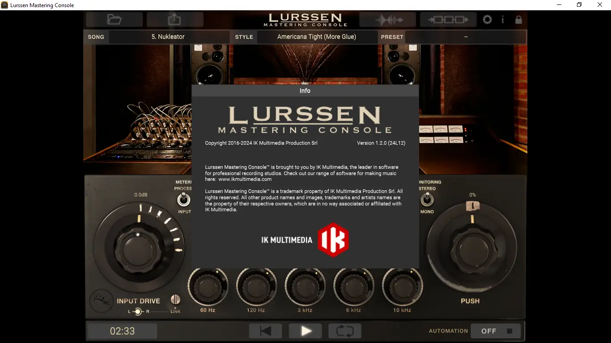611x343 pixels.
Task: Toggle the loop playback button
Action: (x=345, y=331)
